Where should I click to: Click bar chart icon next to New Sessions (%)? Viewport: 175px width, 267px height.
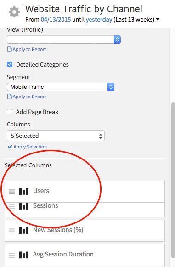[x=24, y=231]
